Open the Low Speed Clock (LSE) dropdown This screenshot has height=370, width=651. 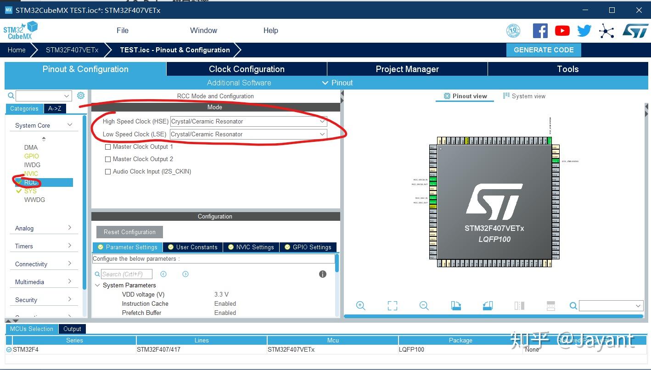click(x=322, y=134)
